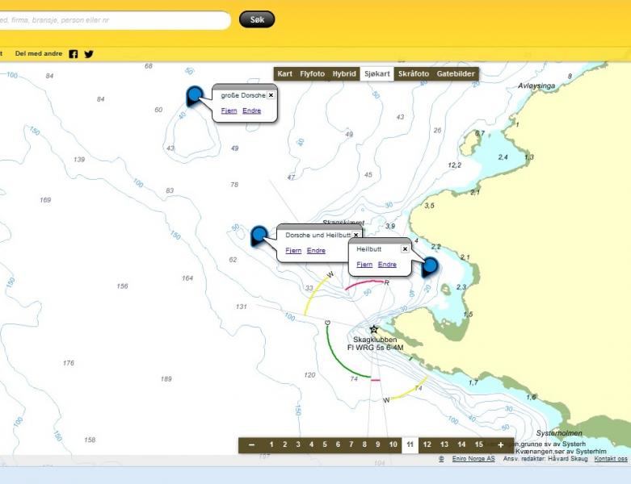631x484 pixels.
Task: Click the Skagklubben lighthouse star symbol
Action: 373,329
